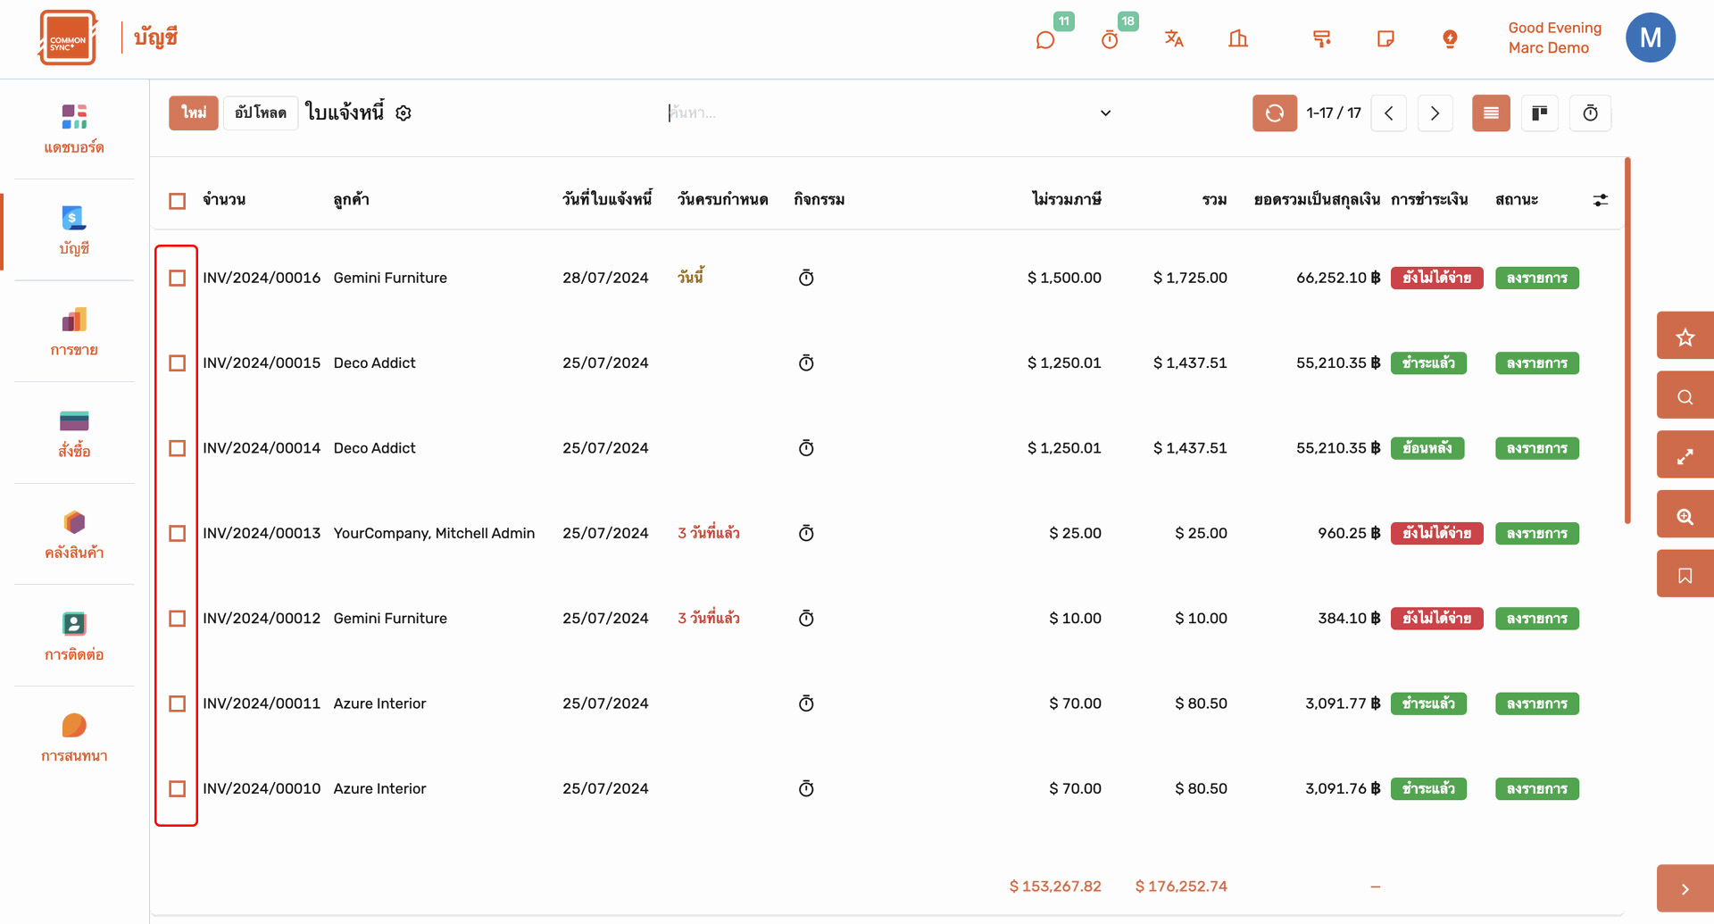Toggle the select-all header checkbox

tap(178, 201)
